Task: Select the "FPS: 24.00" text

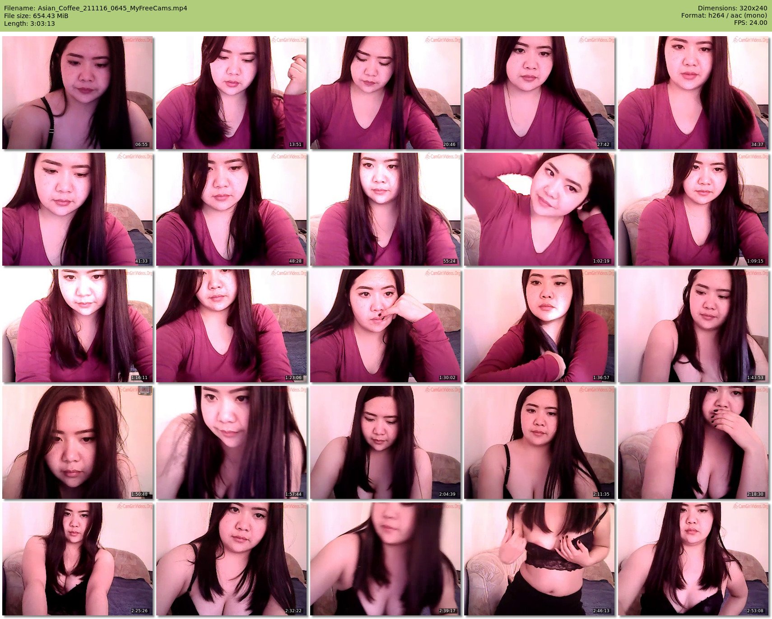Action: (750, 23)
